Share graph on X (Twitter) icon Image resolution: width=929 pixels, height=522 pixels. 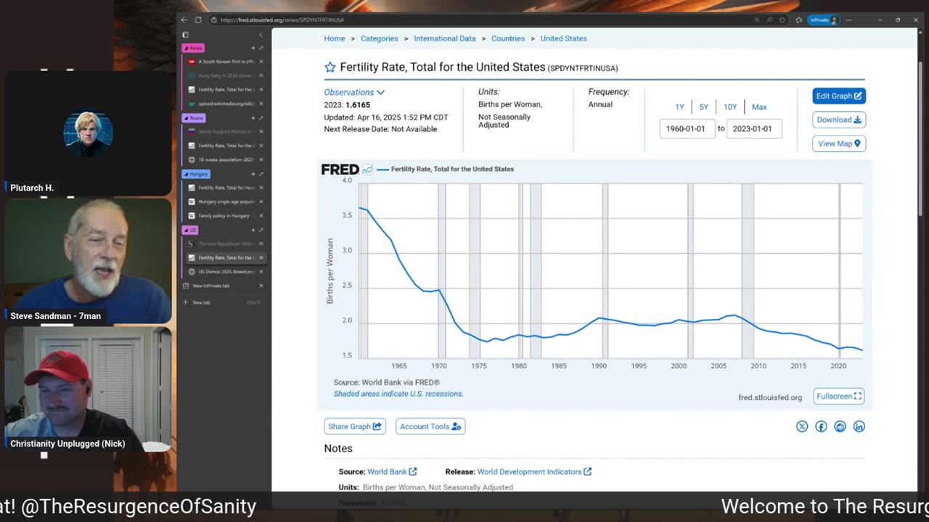(x=802, y=426)
